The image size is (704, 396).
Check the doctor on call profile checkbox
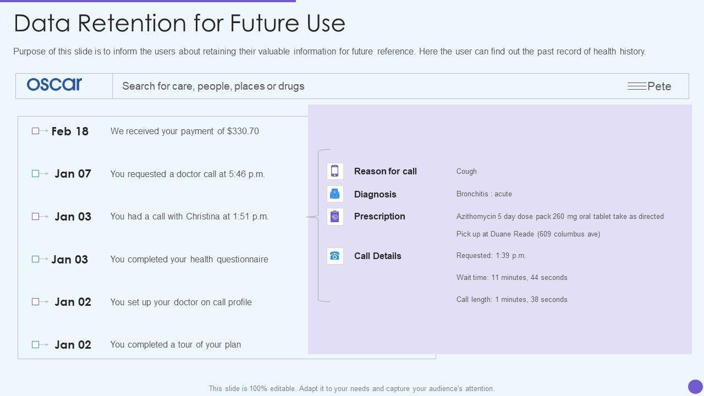36,301
